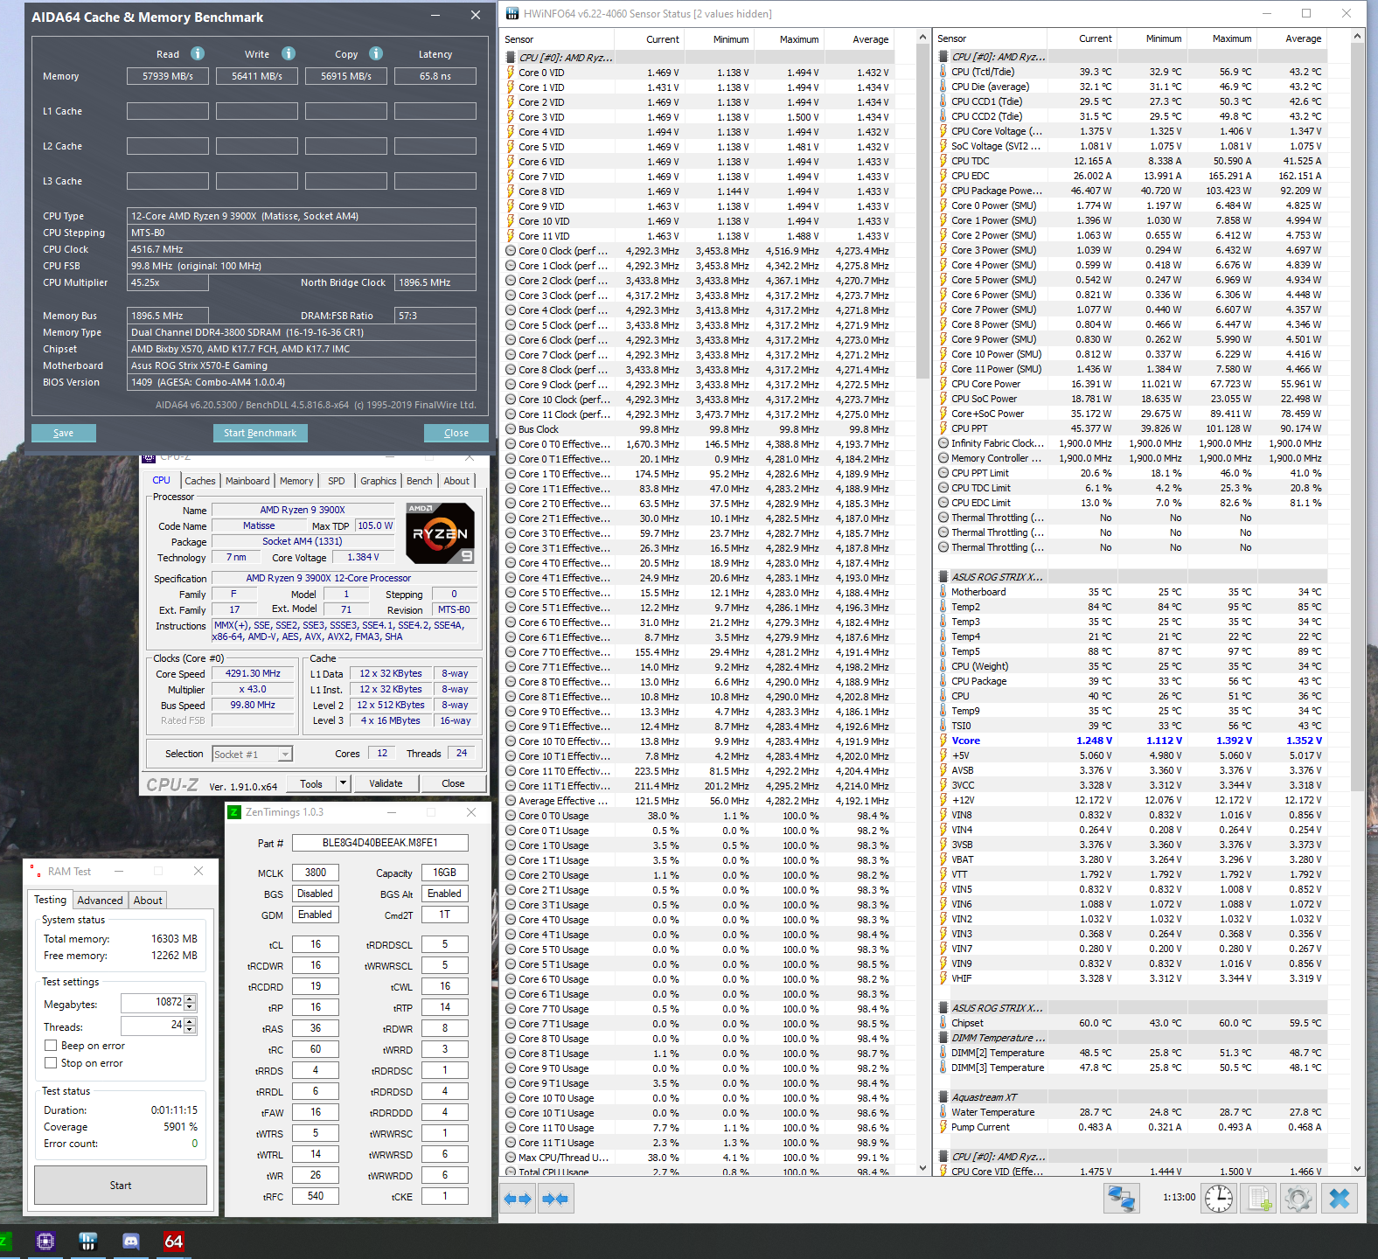Click the ZenTimings title bar icon
Viewport: 1378px width, 1259px height.
[x=234, y=812]
